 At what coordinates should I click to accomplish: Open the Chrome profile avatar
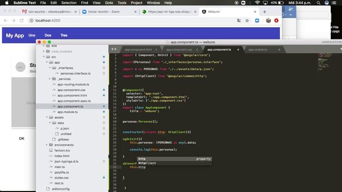tap(268, 20)
